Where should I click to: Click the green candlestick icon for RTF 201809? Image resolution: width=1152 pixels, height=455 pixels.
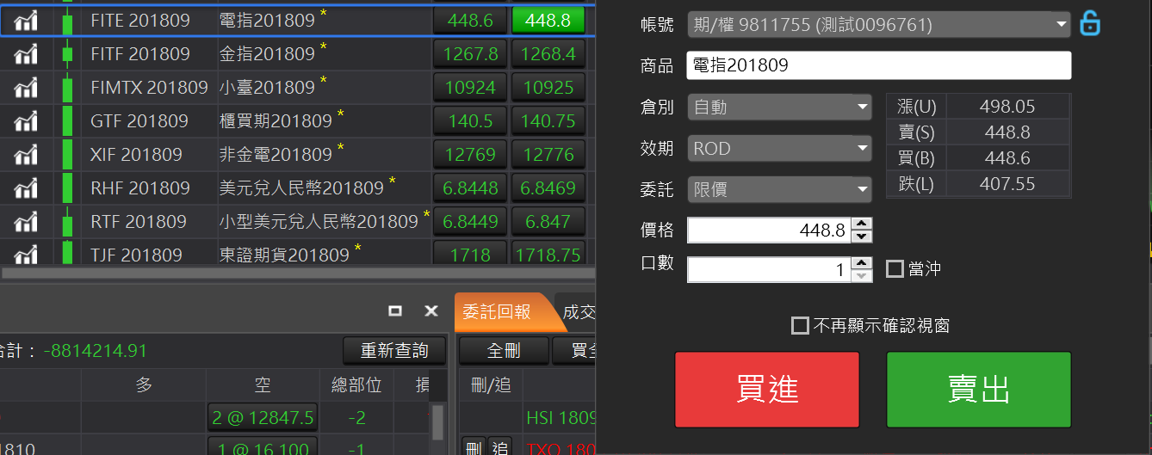point(67,222)
